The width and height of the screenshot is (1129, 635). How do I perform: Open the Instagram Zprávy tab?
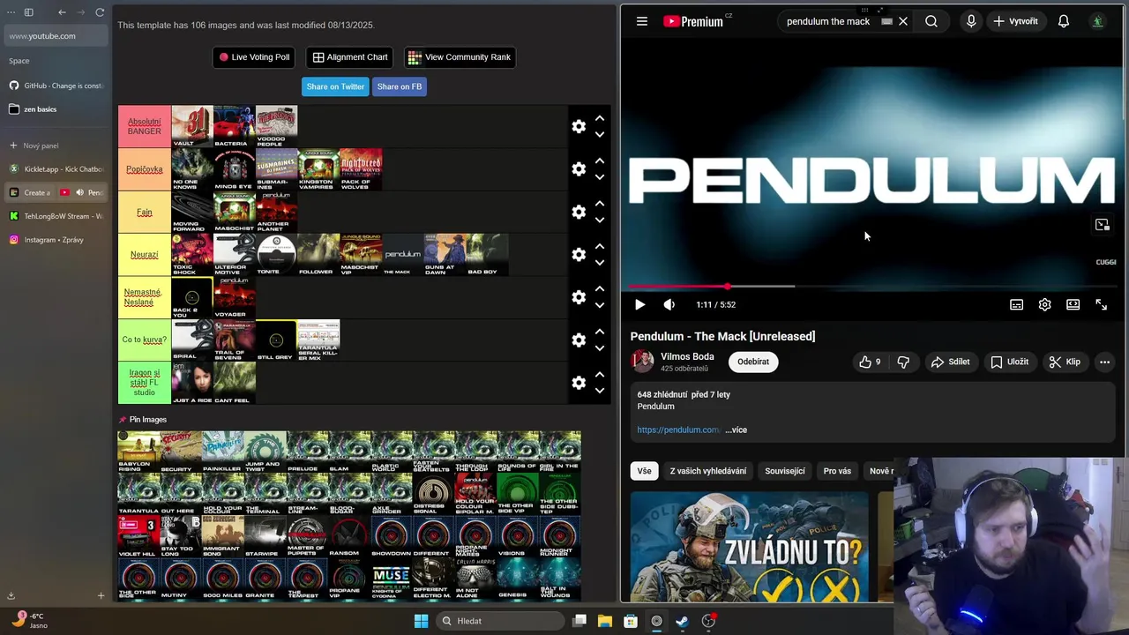[x=56, y=240]
